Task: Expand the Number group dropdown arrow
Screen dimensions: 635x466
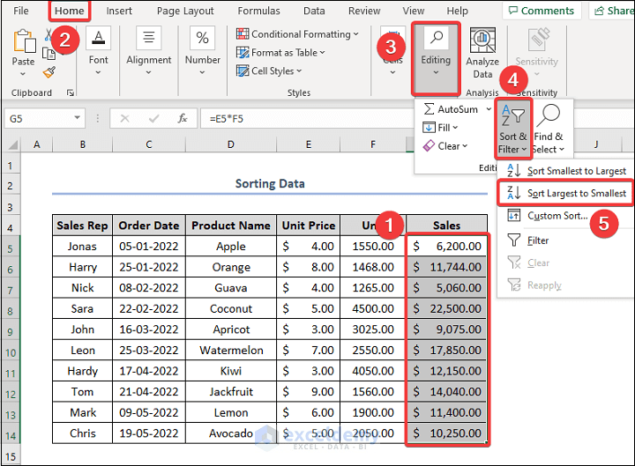Action: (x=202, y=72)
